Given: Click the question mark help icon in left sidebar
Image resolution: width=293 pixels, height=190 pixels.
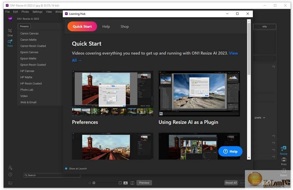Looking at the screenshot, I should 10,175.
